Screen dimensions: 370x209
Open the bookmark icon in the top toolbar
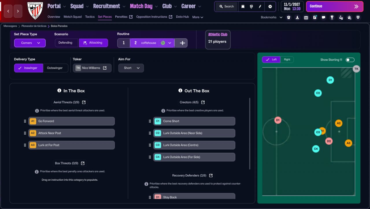pos(243,6)
